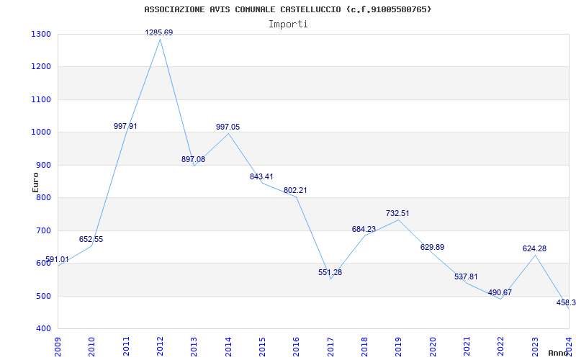Select the Importi subtitle
The image size is (576, 360).
pos(288,24)
